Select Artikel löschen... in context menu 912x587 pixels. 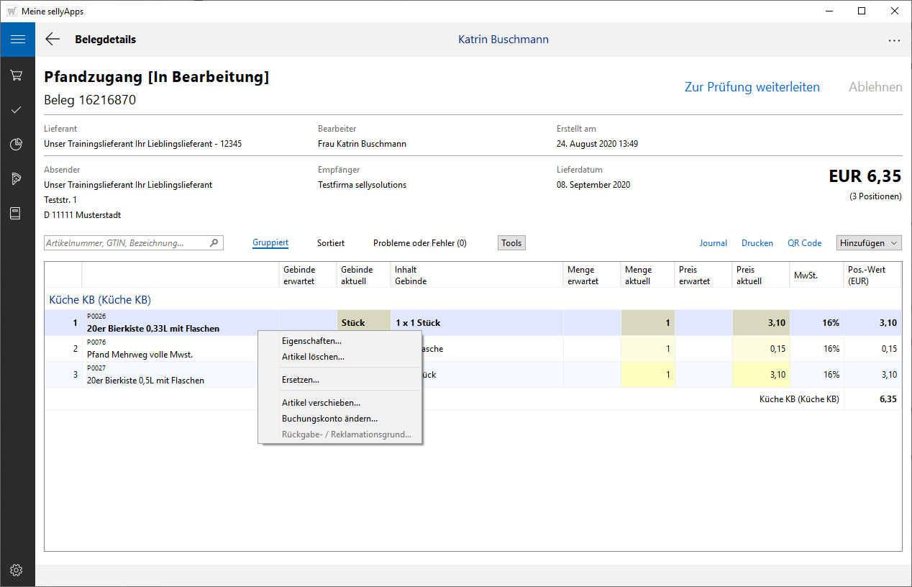313,357
